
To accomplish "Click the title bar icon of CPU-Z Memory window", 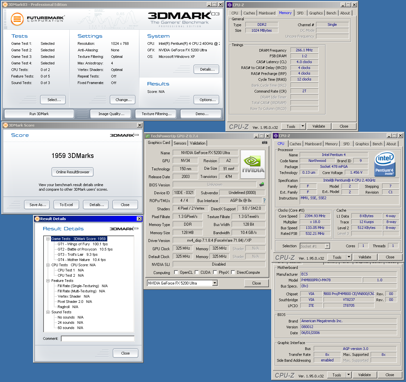I will pyautogui.click(x=230, y=5).
